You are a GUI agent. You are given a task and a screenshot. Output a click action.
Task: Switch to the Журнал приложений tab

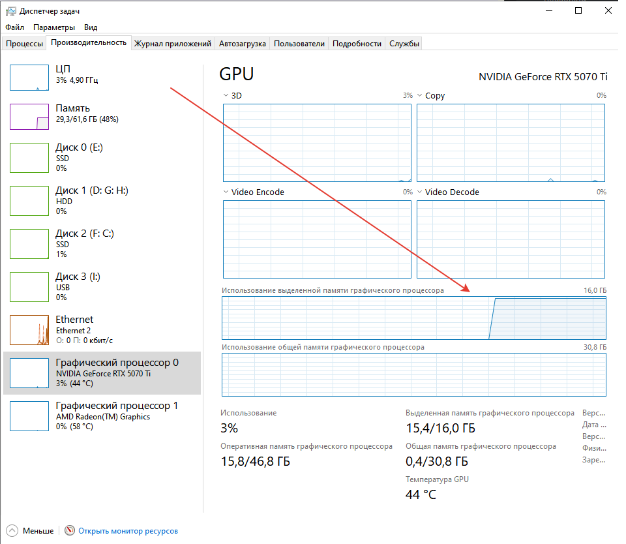[x=172, y=44]
